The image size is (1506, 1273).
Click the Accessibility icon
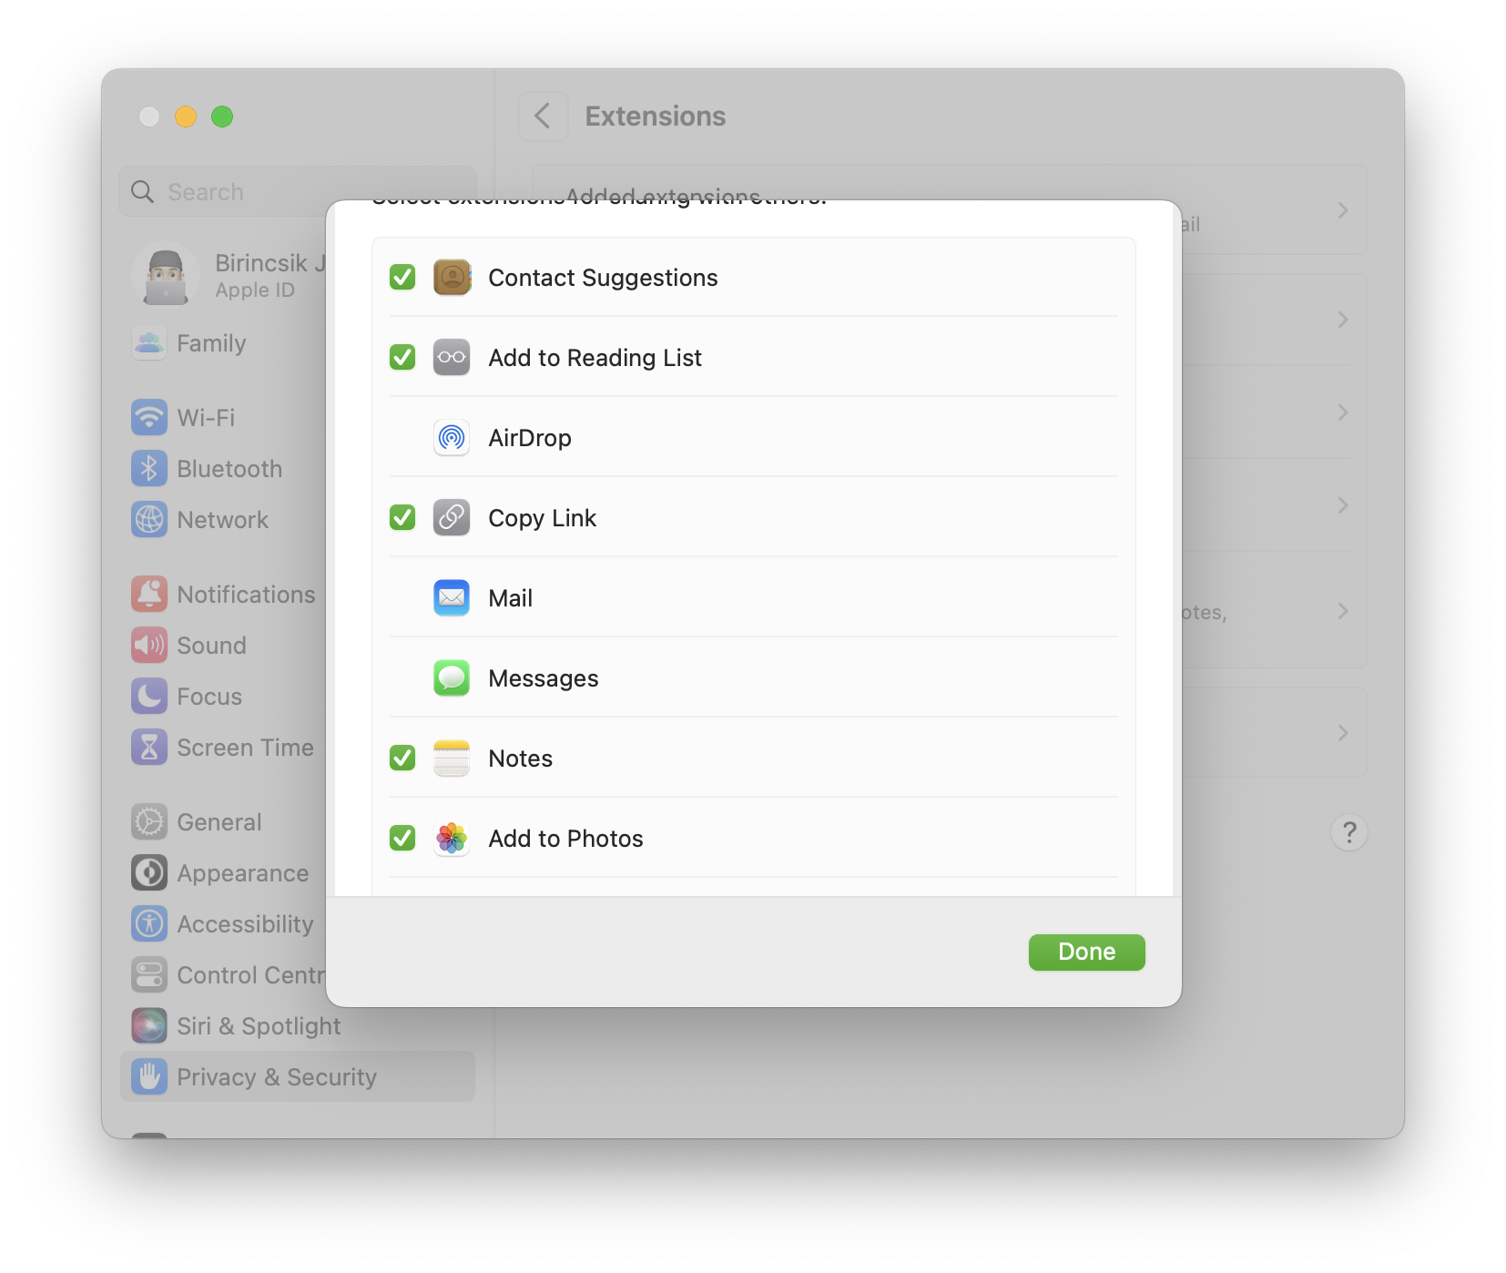(149, 924)
